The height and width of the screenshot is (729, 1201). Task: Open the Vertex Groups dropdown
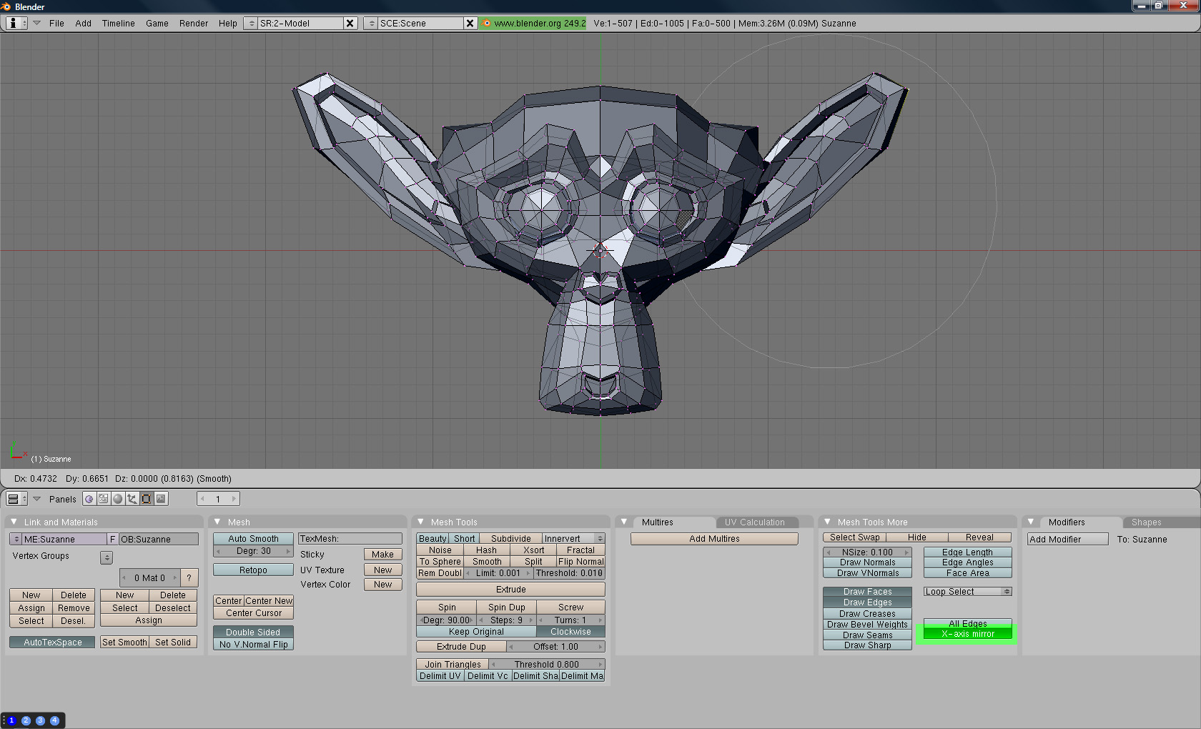(107, 557)
